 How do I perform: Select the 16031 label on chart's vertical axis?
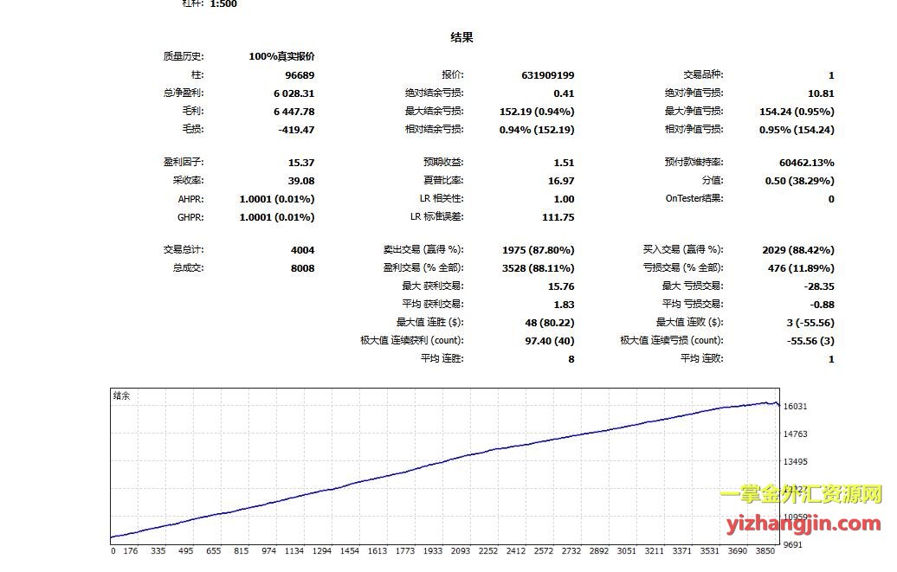pyautogui.click(x=795, y=407)
